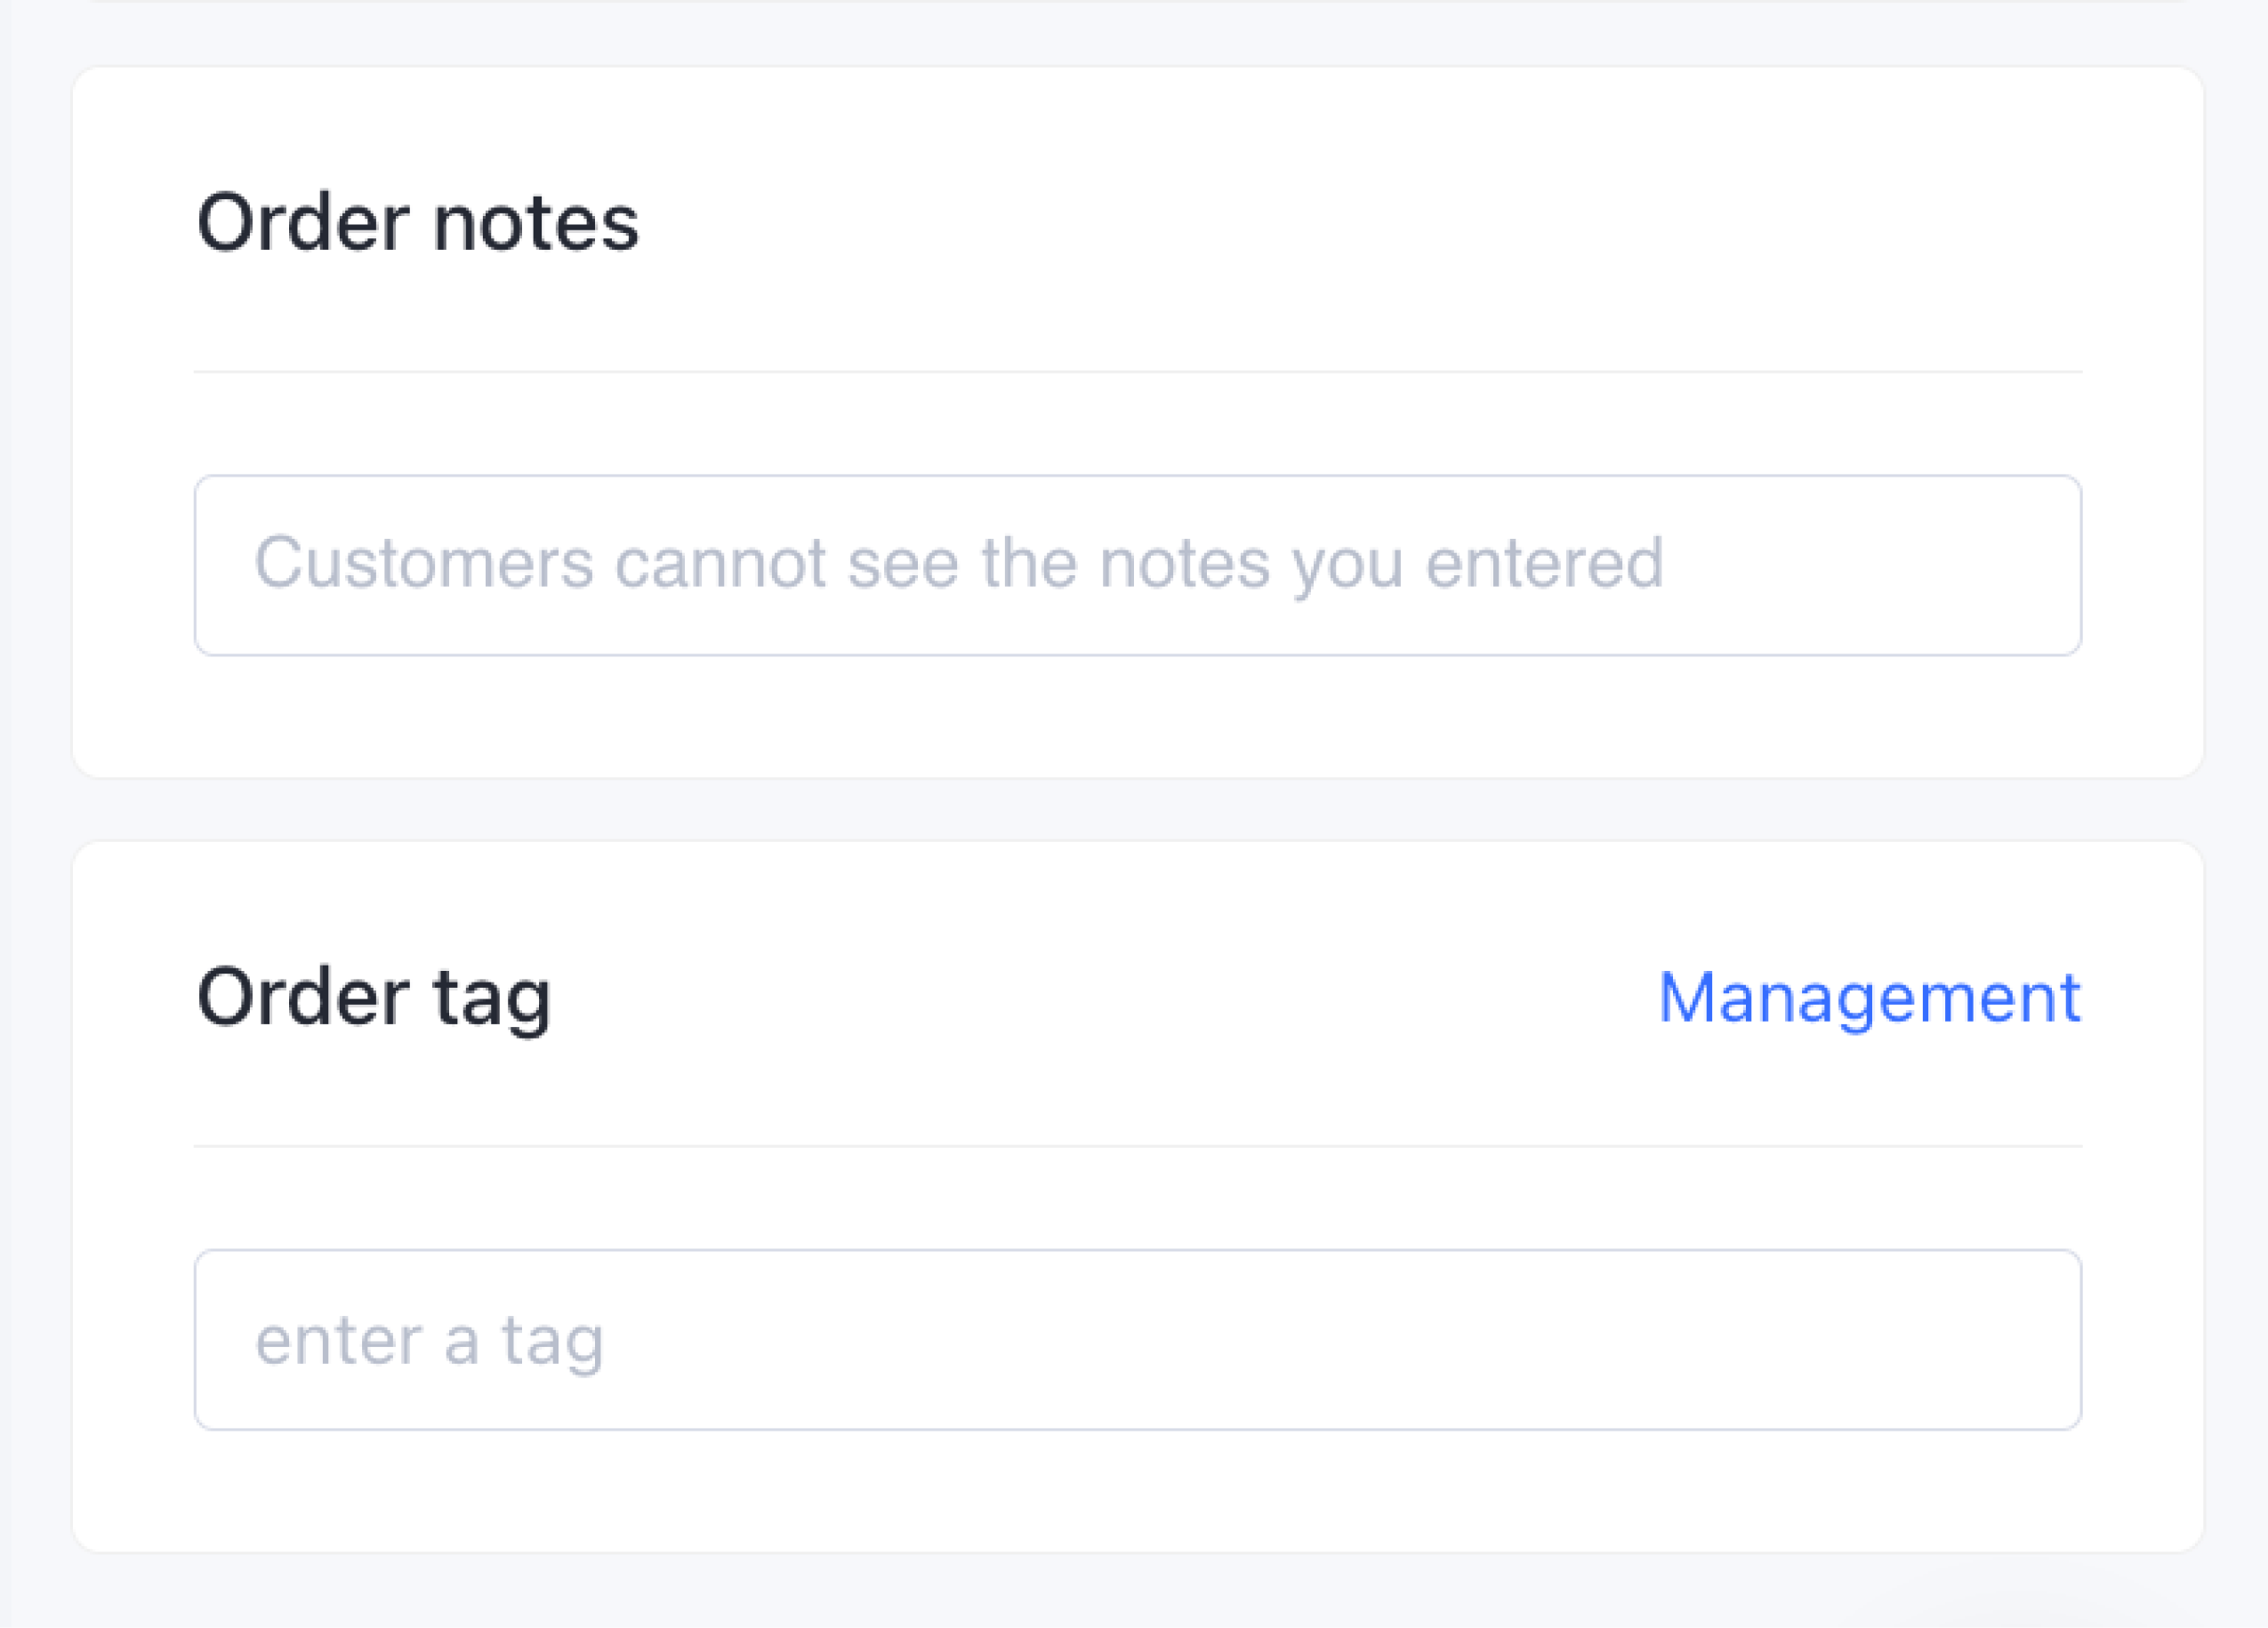The width and height of the screenshot is (2268, 1628).
Task: Click the 'Order notes' heading
Action: click(417, 222)
